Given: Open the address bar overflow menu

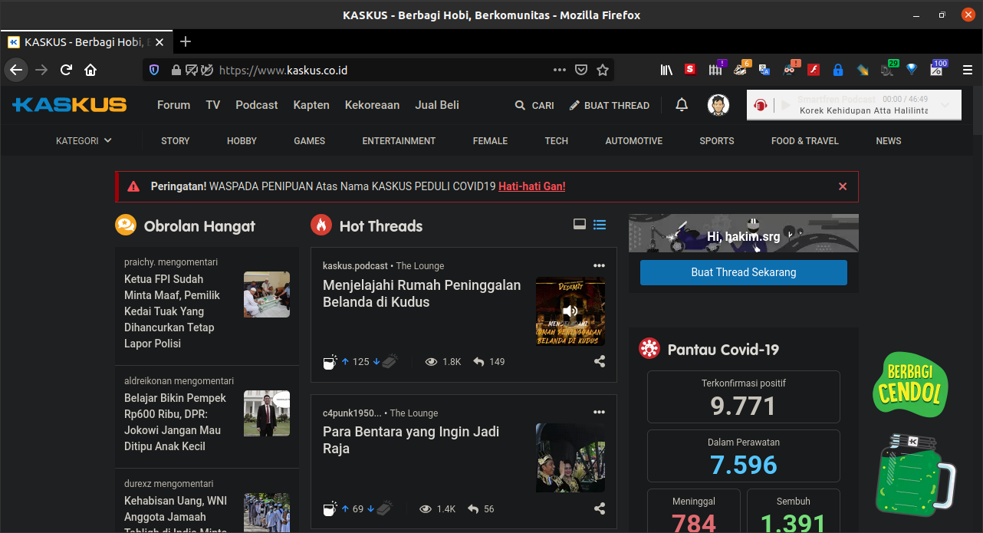Looking at the screenshot, I should (559, 69).
